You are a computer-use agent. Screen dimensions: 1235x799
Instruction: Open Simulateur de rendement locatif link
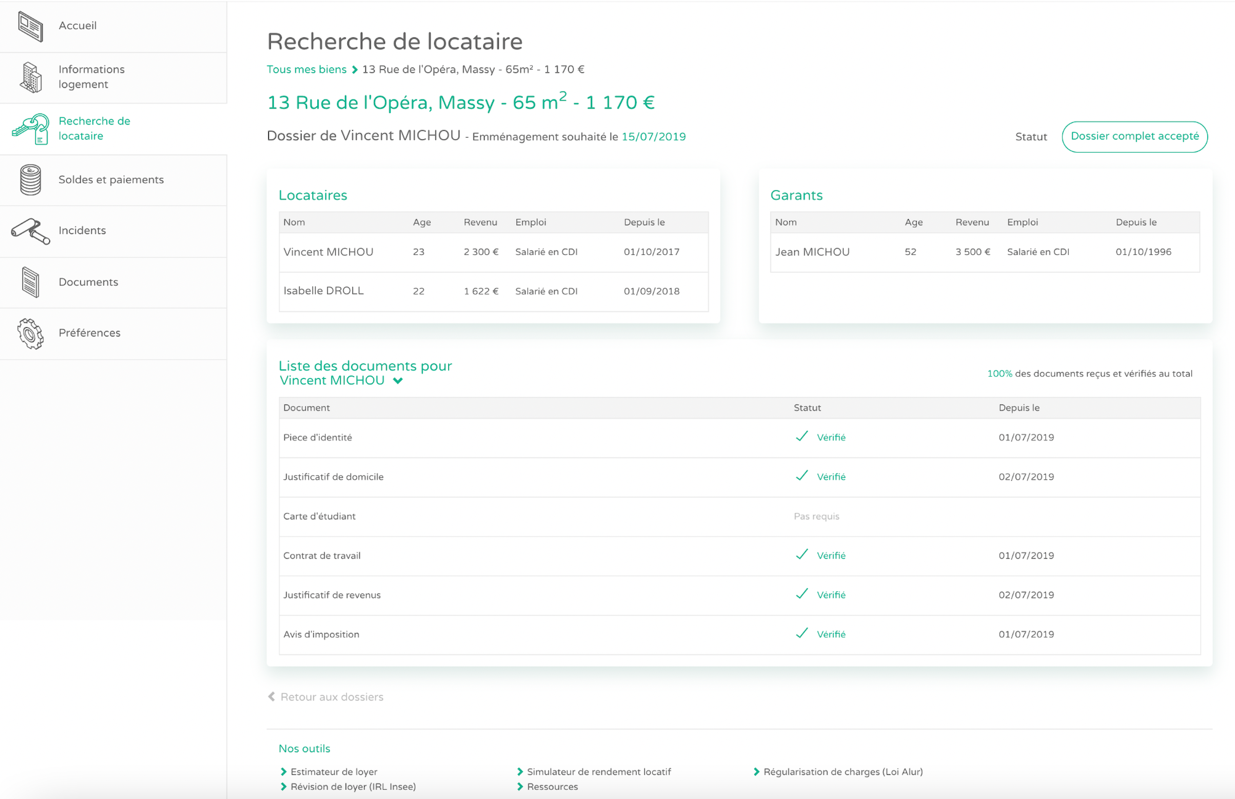(599, 772)
